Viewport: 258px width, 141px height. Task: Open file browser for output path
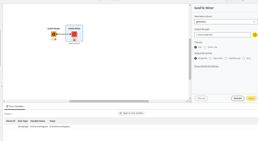click(255, 35)
